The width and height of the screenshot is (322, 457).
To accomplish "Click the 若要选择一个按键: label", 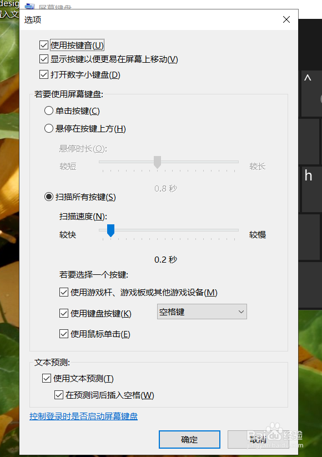I will click(x=94, y=274).
